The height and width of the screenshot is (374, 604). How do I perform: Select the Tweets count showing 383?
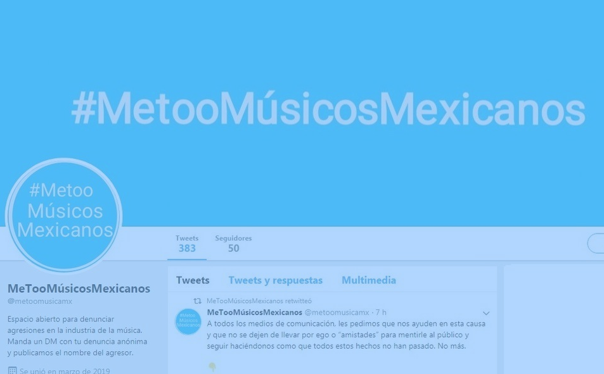point(187,244)
